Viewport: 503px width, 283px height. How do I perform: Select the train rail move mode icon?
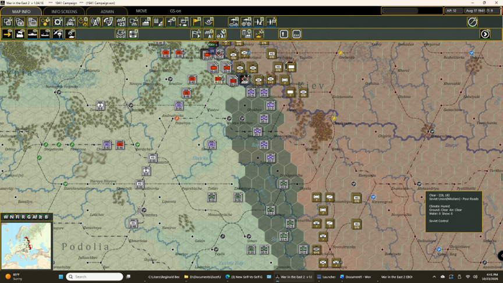[20, 34]
